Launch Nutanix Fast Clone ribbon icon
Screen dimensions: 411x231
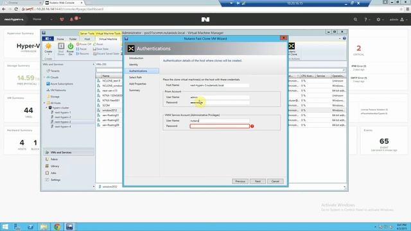292,46
